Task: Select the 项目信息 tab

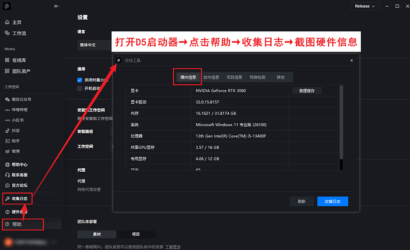Action: 234,77
